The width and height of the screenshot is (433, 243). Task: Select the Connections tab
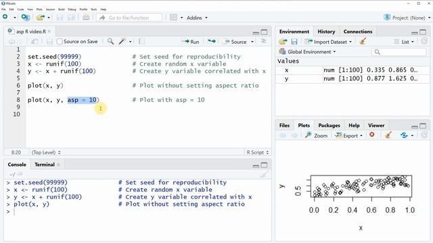point(358,32)
